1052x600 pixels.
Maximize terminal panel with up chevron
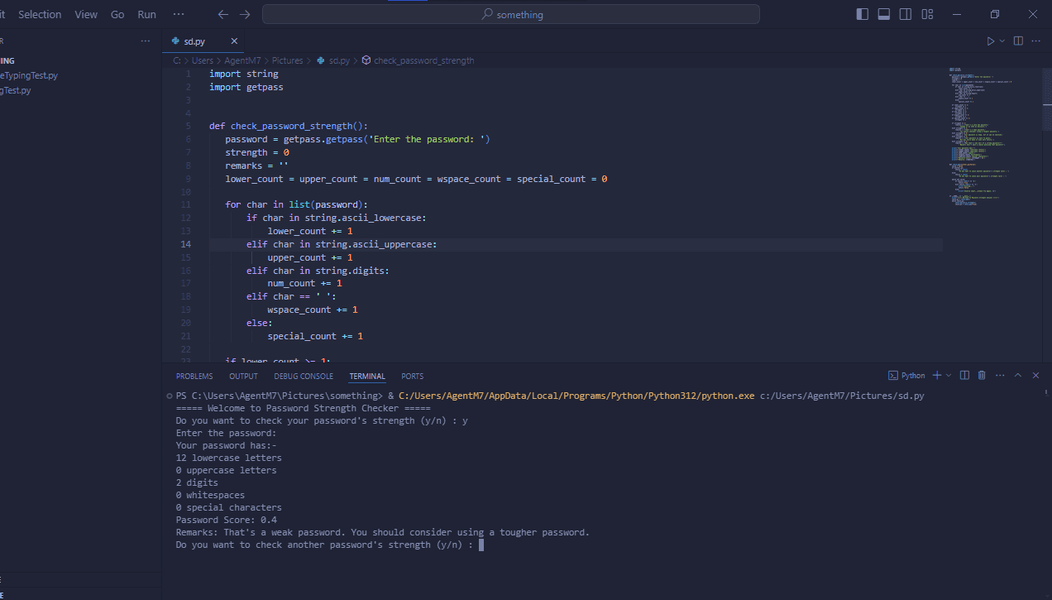tap(1018, 375)
